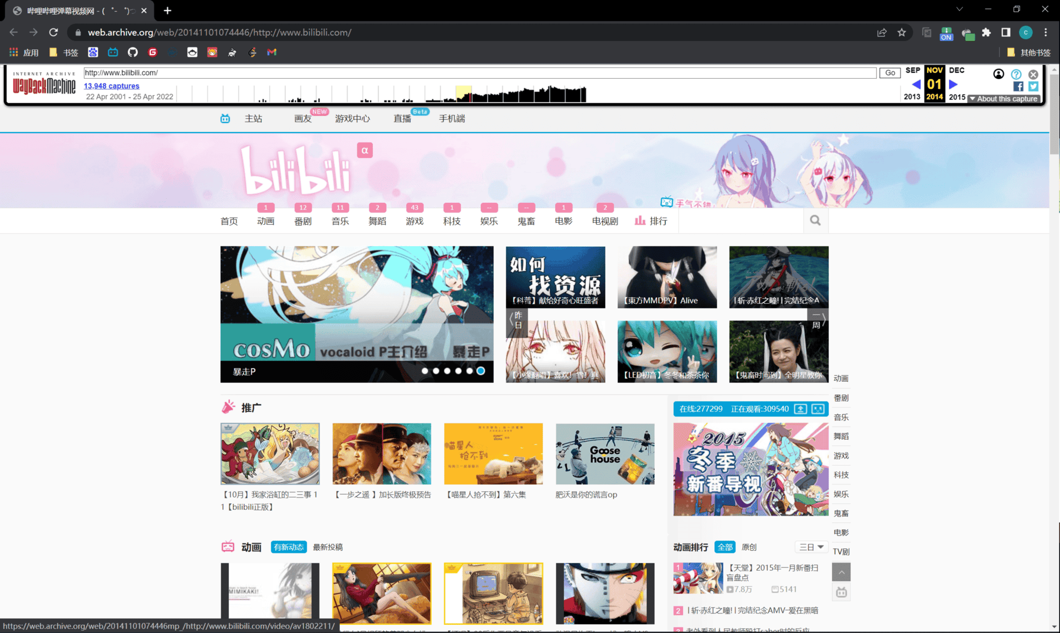Switch to 最新投稿 tab in 动画 section
This screenshot has width=1060, height=633.
point(327,547)
